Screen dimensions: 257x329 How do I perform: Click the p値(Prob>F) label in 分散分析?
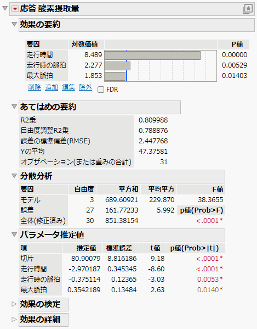(x=202, y=210)
